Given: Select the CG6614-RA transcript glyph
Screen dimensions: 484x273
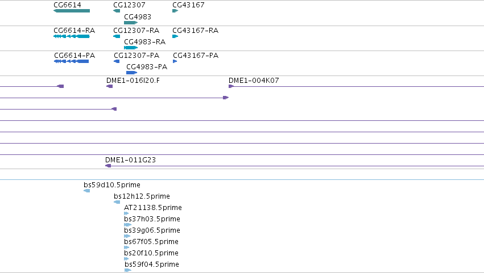Looking at the screenshot, I should 72,36.
